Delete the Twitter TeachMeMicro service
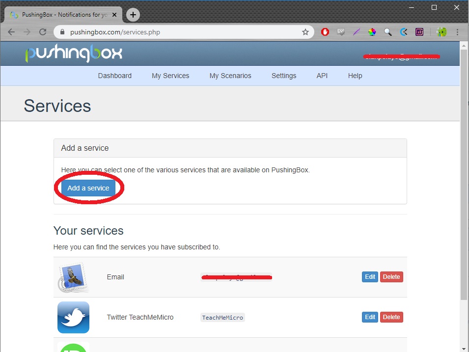The width and height of the screenshot is (469, 352). click(x=391, y=317)
